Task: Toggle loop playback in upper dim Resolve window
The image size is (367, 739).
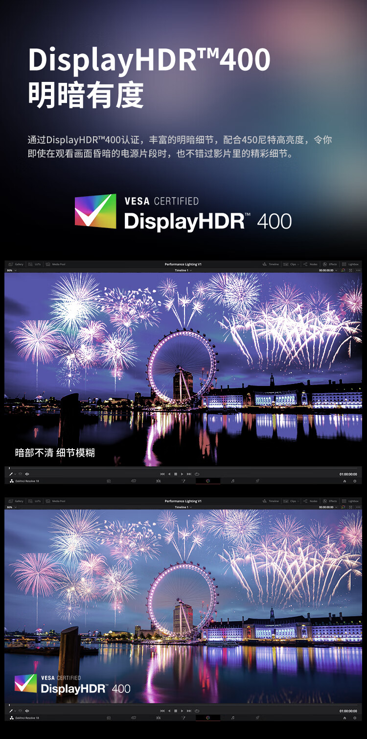Action: tap(197, 474)
